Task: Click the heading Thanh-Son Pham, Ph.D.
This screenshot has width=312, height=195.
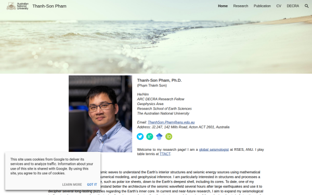Action: (159, 80)
